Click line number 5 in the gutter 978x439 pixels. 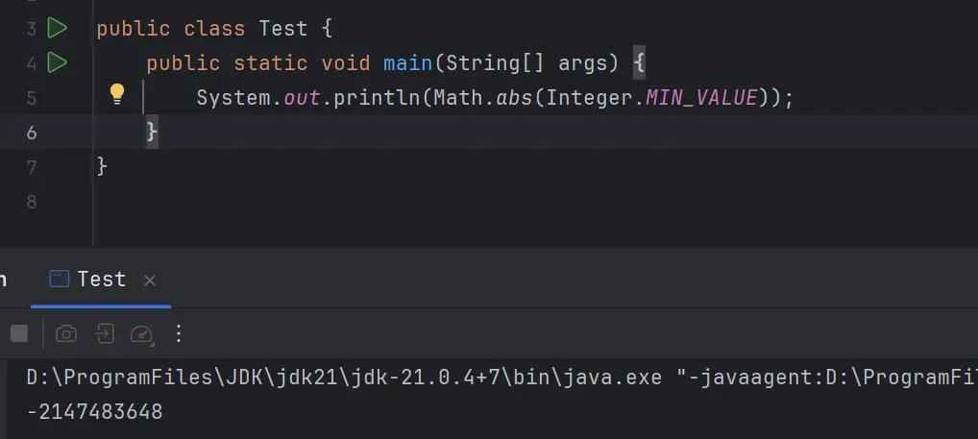pyautogui.click(x=32, y=98)
